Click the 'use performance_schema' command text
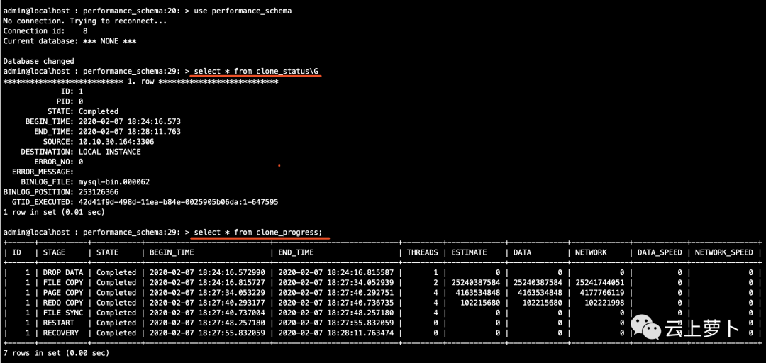The width and height of the screenshot is (766, 363). click(x=243, y=11)
